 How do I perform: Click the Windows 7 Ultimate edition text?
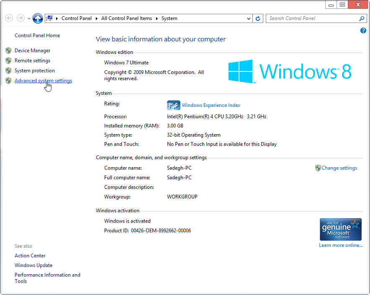[126, 62]
